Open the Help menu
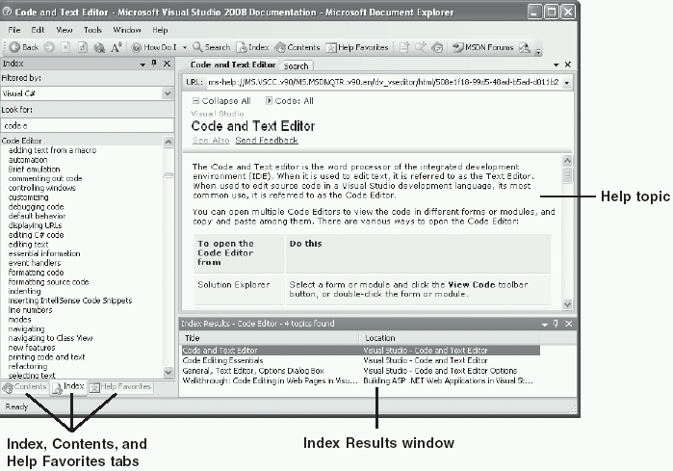673x471 pixels. pyautogui.click(x=160, y=30)
